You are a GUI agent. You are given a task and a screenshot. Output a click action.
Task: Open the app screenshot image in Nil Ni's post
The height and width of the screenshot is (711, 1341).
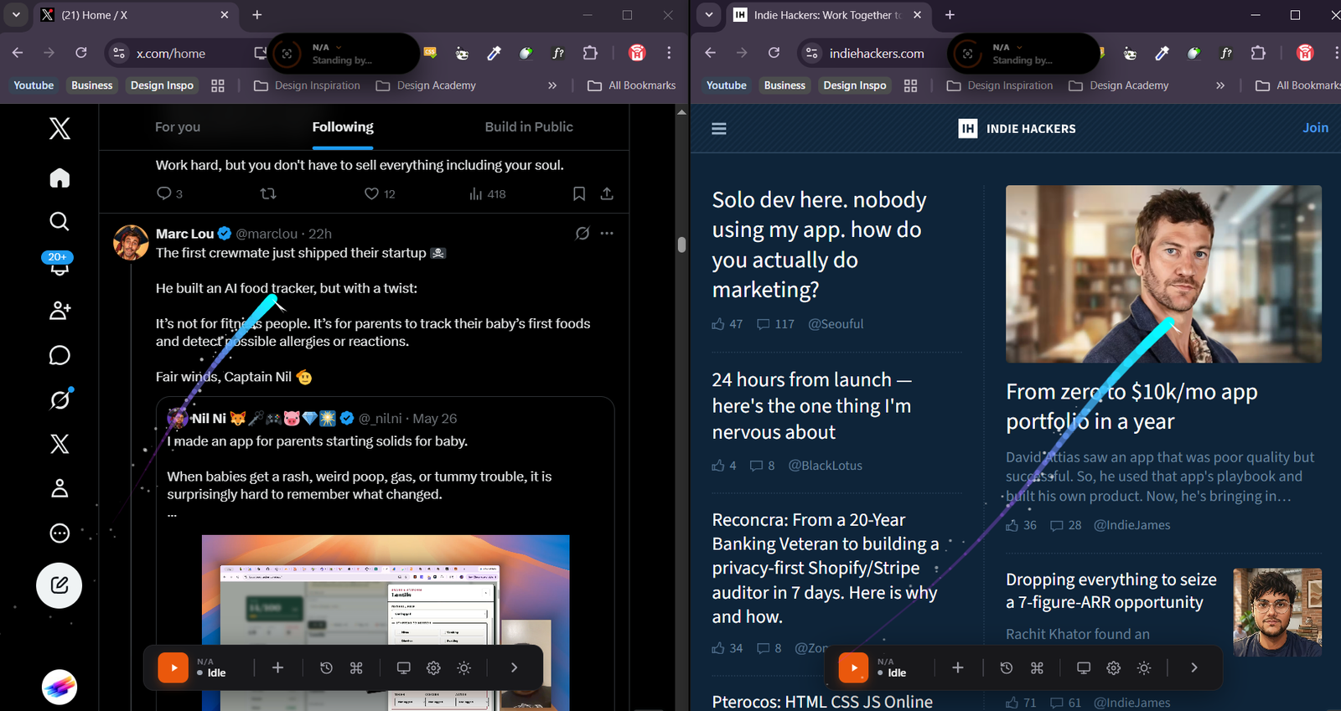tap(386, 622)
